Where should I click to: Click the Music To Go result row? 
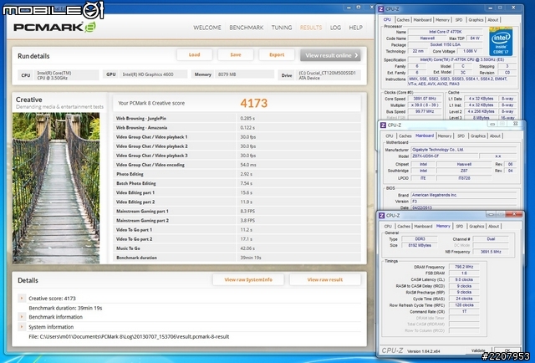[x=237, y=248]
